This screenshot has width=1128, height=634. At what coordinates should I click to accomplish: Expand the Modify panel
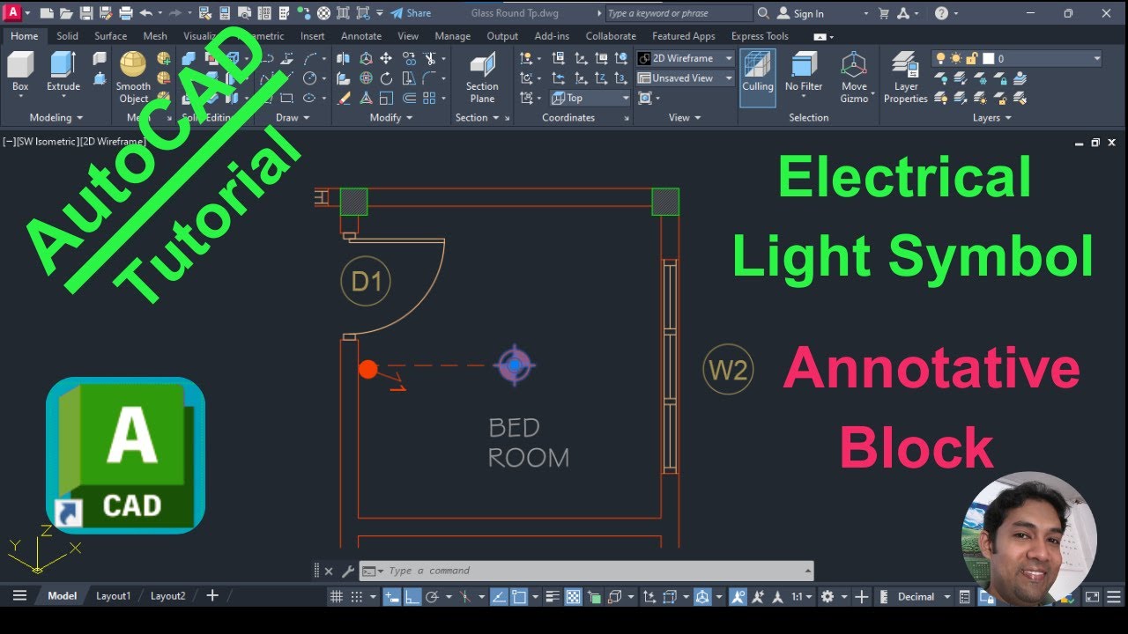click(391, 117)
